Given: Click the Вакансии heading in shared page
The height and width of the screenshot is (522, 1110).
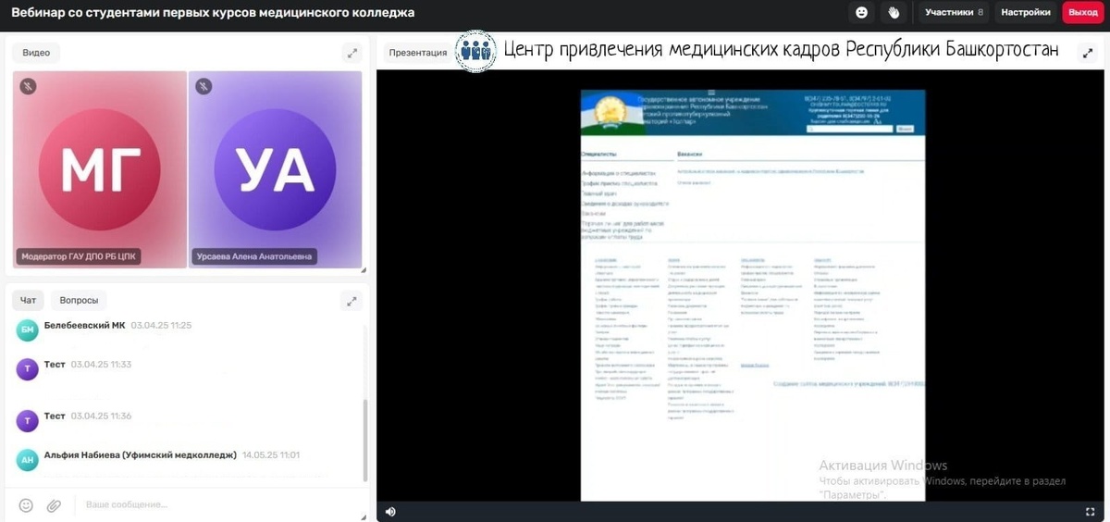Looking at the screenshot, I should pos(690,155).
